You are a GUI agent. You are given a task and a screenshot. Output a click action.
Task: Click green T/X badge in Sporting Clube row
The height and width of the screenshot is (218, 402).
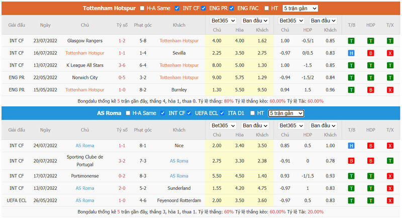click(390, 161)
